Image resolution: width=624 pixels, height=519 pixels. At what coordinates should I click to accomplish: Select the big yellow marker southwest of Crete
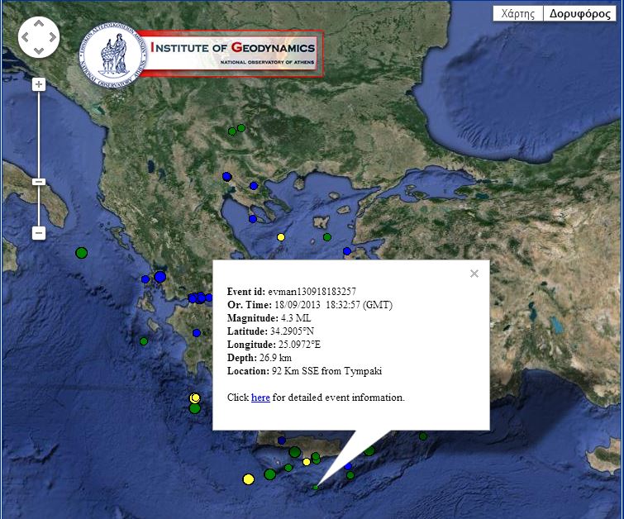pyautogui.click(x=248, y=479)
